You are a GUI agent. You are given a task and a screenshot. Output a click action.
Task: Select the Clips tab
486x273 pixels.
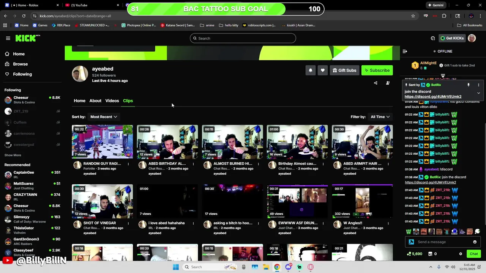(x=128, y=100)
